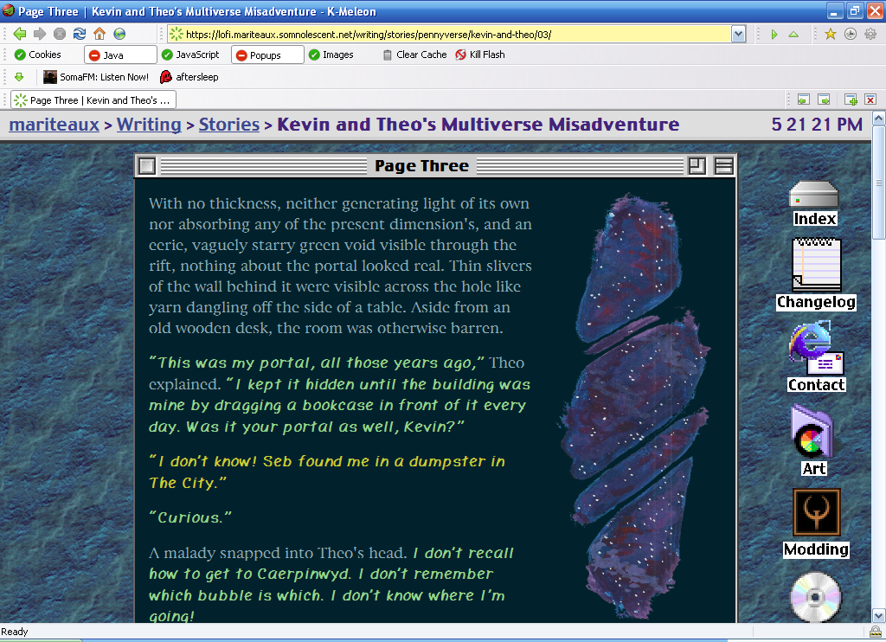Click the bookmarks star icon

830,34
